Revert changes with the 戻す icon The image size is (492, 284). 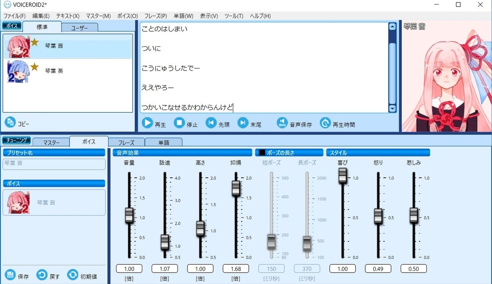[x=41, y=275]
